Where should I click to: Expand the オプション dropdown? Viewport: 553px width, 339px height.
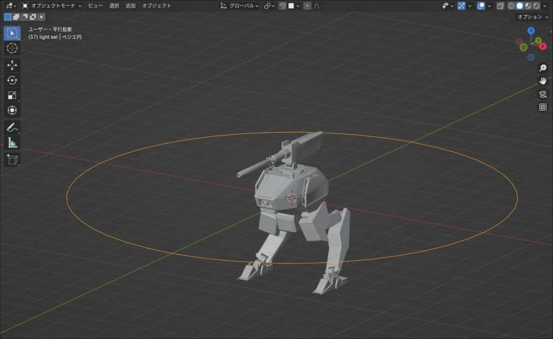click(x=532, y=17)
